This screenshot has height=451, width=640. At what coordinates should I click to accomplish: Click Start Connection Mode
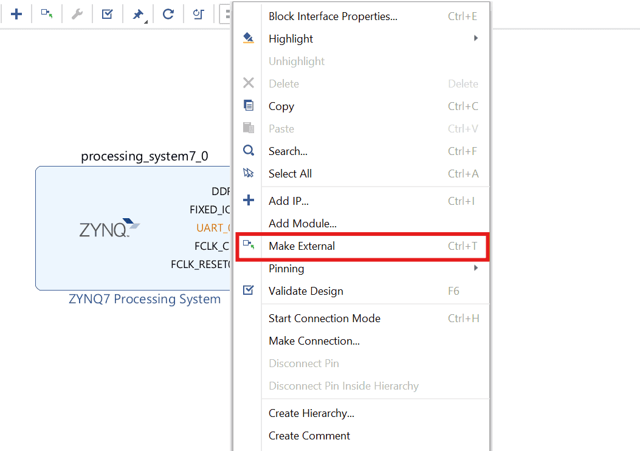click(x=324, y=318)
